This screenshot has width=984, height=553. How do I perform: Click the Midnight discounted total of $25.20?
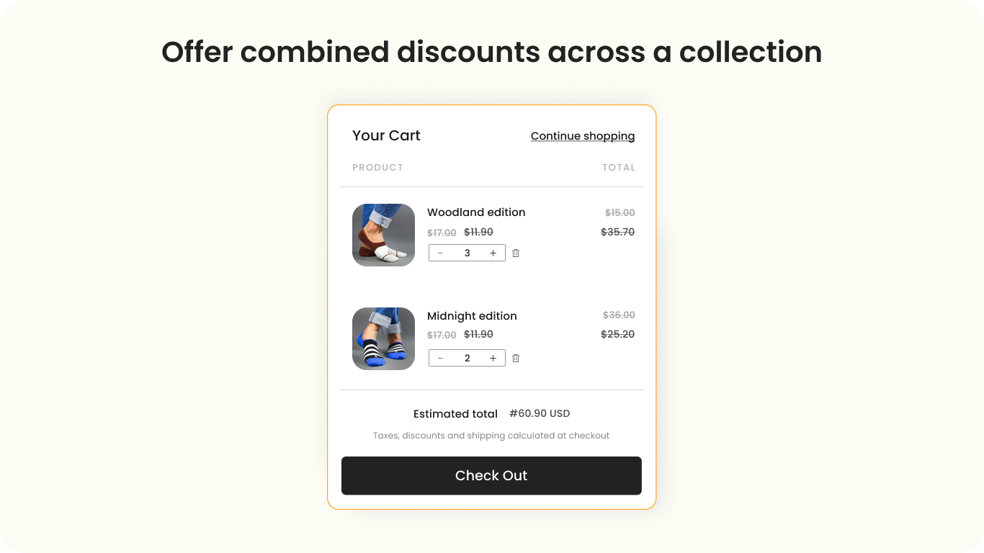[x=617, y=334]
